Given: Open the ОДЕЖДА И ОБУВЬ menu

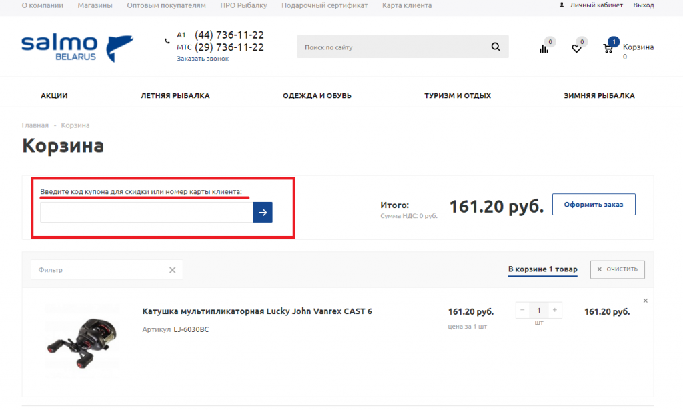Looking at the screenshot, I should pos(317,95).
